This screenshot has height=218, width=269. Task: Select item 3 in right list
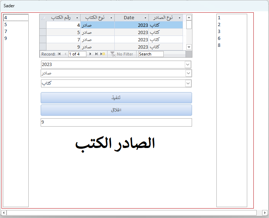232,31
